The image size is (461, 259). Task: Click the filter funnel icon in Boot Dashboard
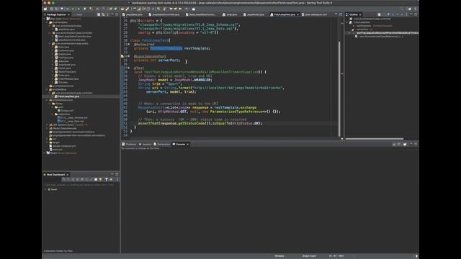(107, 179)
